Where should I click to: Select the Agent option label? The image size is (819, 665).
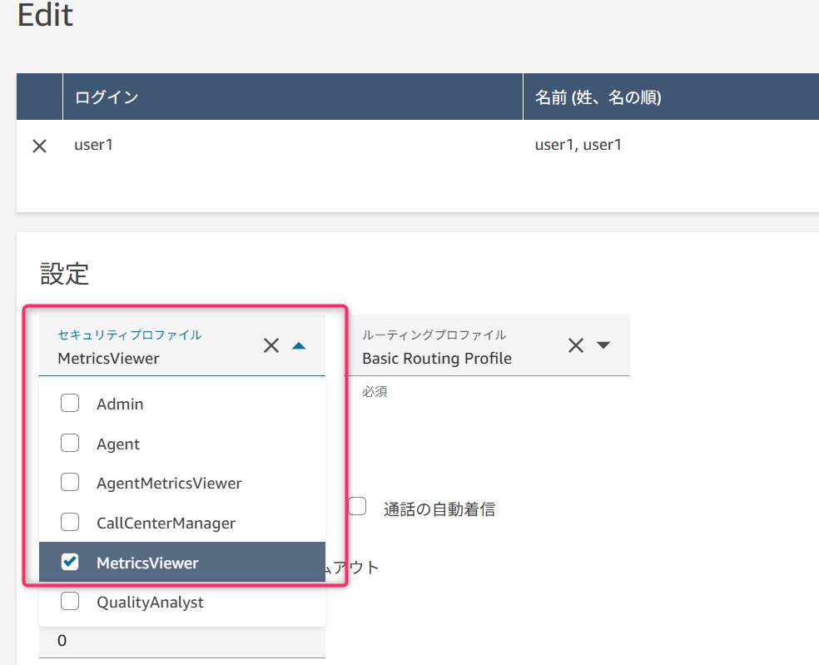point(118,444)
